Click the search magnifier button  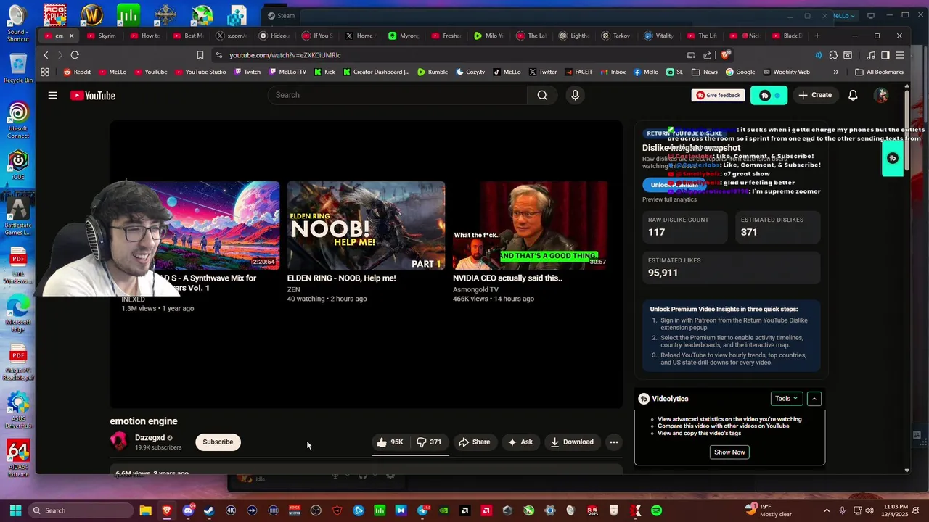tap(542, 95)
